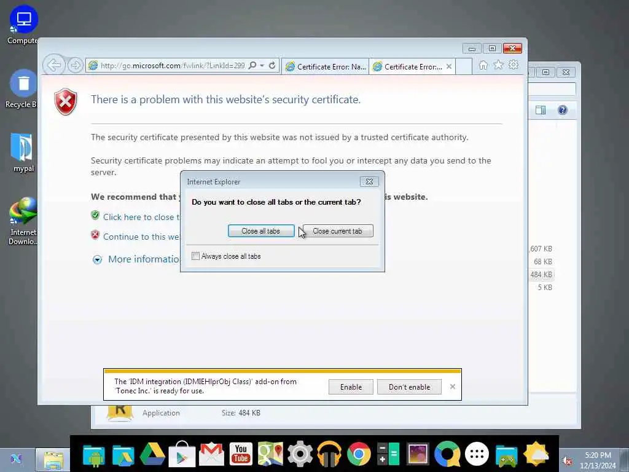Open the weather app in dock

[x=536, y=454]
